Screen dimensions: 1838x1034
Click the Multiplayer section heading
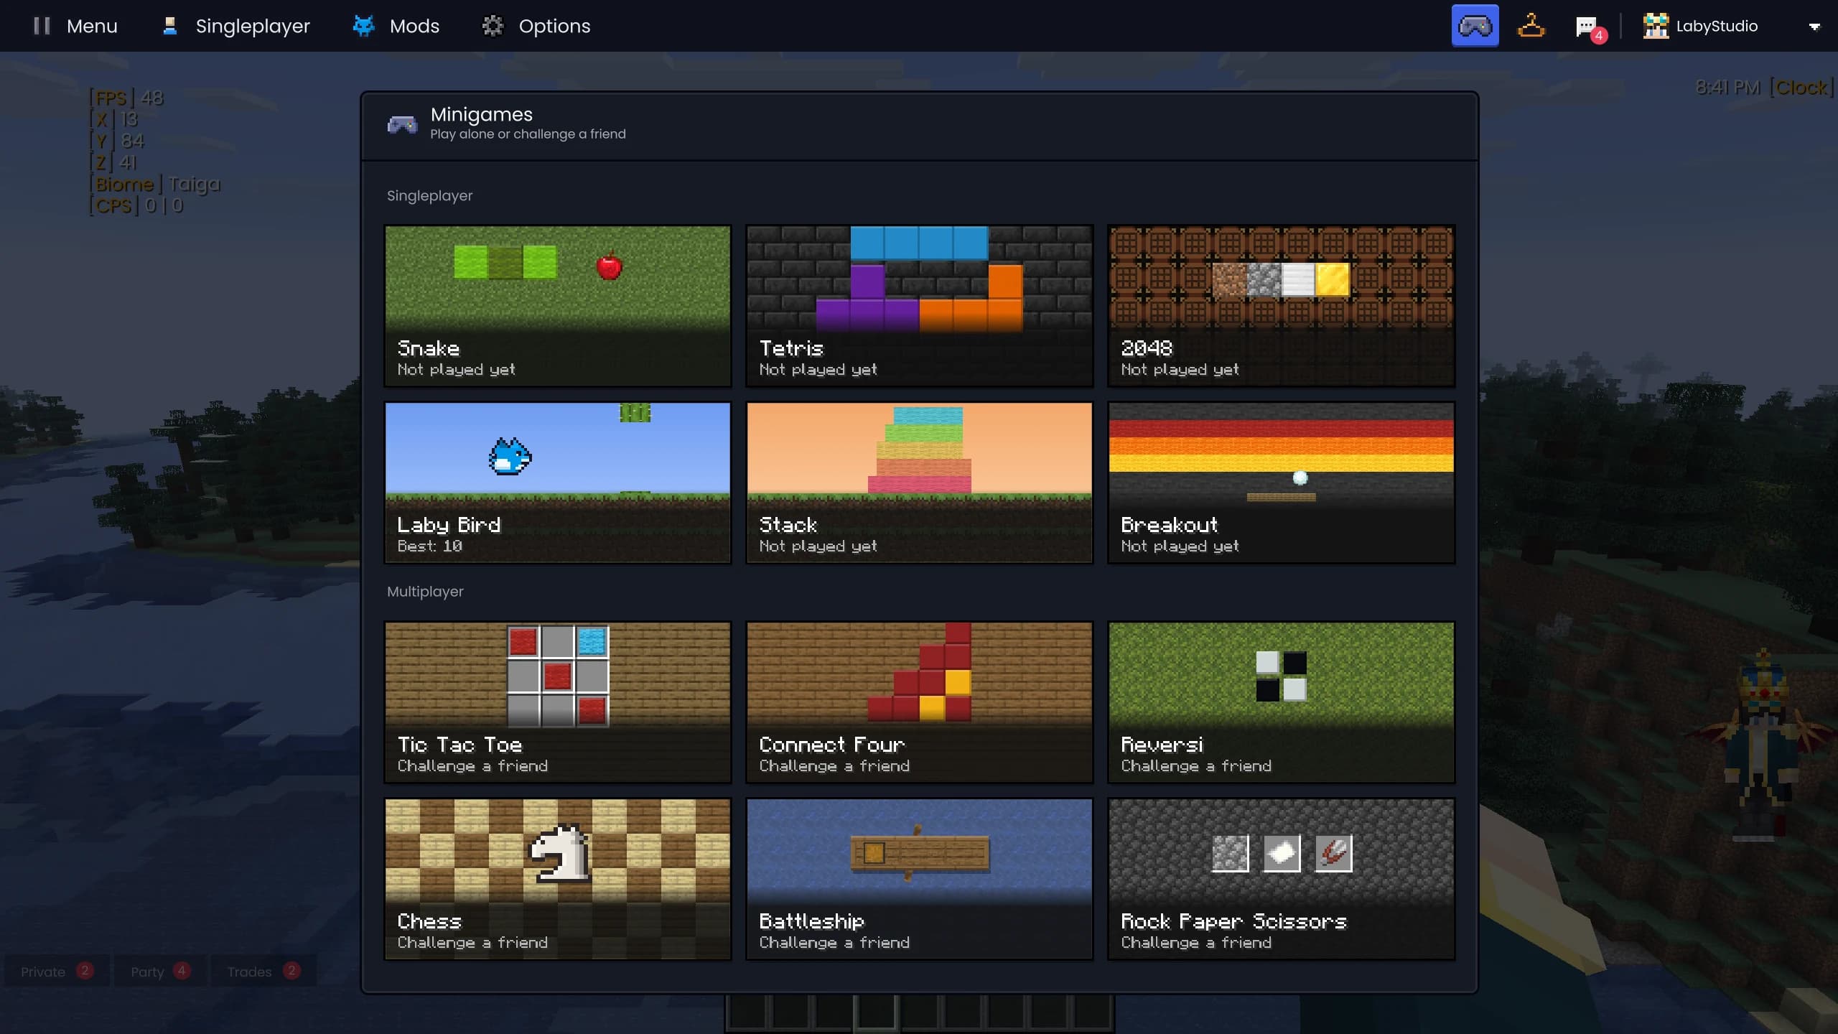click(425, 592)
